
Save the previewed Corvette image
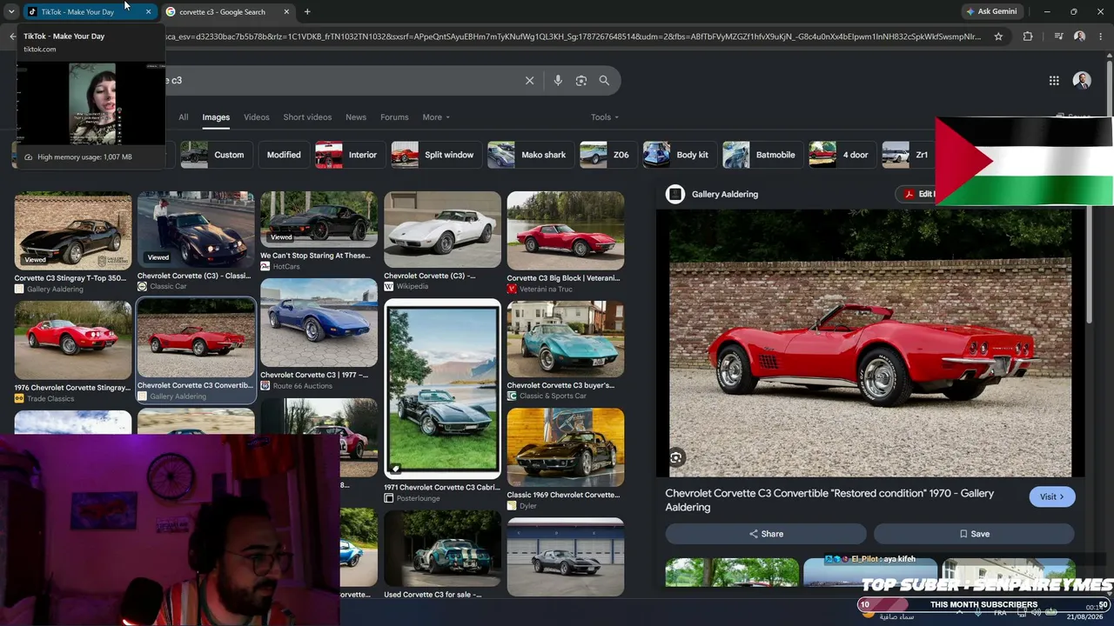(x=974, y=534)
